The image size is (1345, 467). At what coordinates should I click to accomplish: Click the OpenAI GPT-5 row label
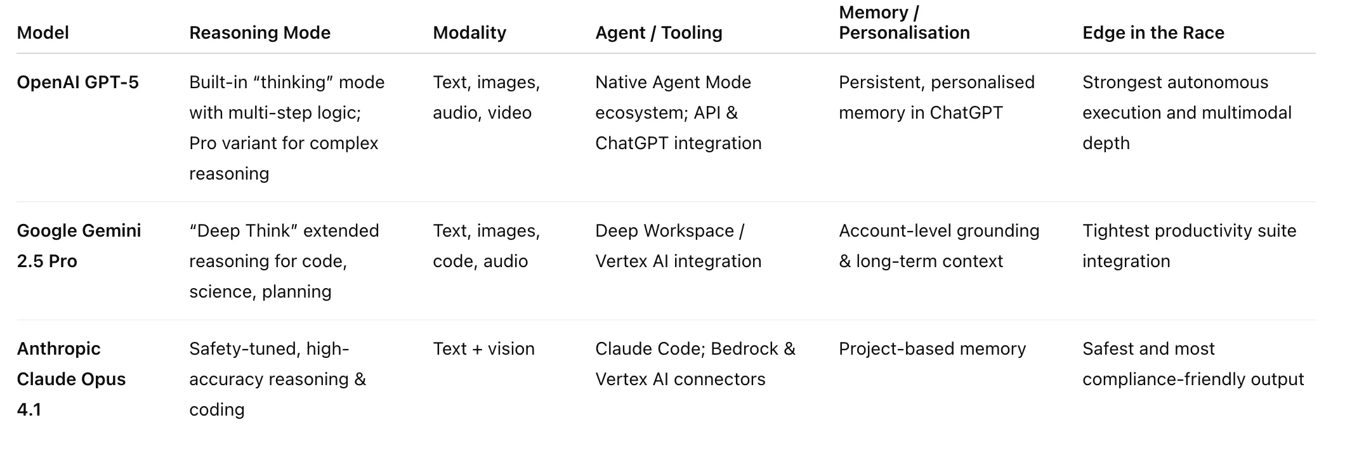[77, 82]
